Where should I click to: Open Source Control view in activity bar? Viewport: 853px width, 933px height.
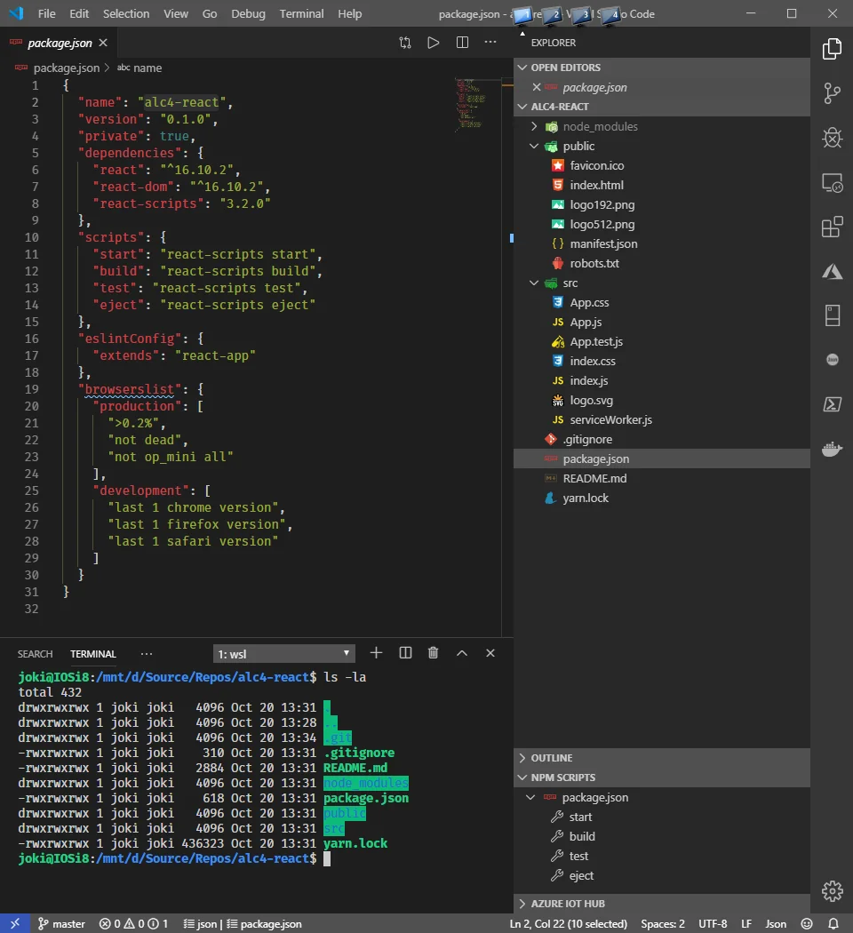832,93
